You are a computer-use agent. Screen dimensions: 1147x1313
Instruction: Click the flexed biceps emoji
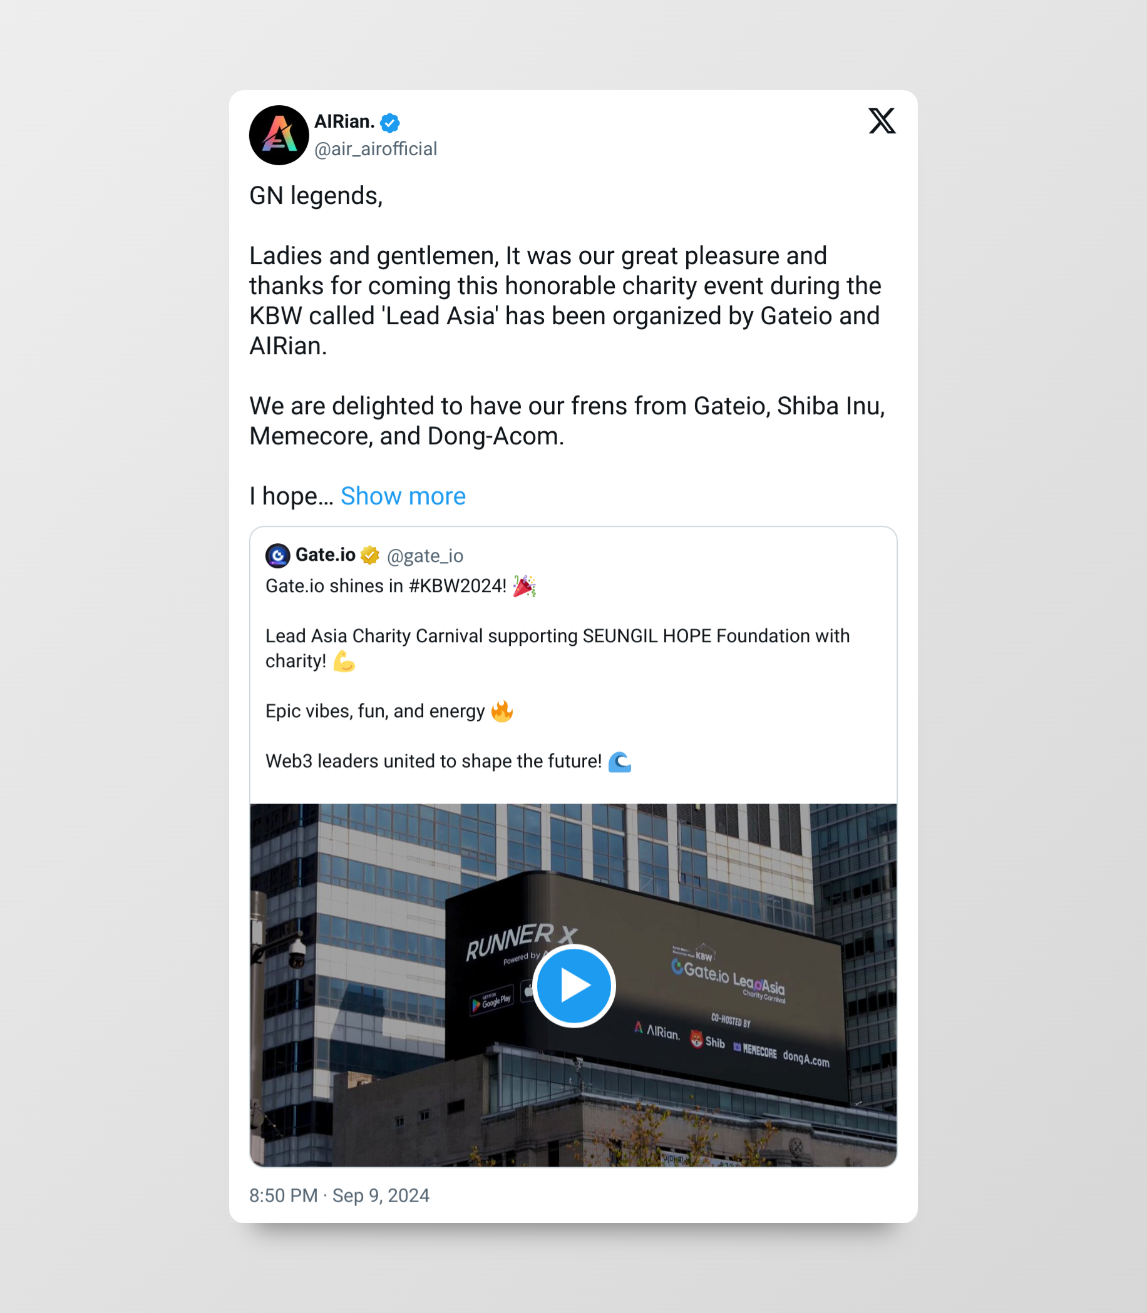point(344,661)
